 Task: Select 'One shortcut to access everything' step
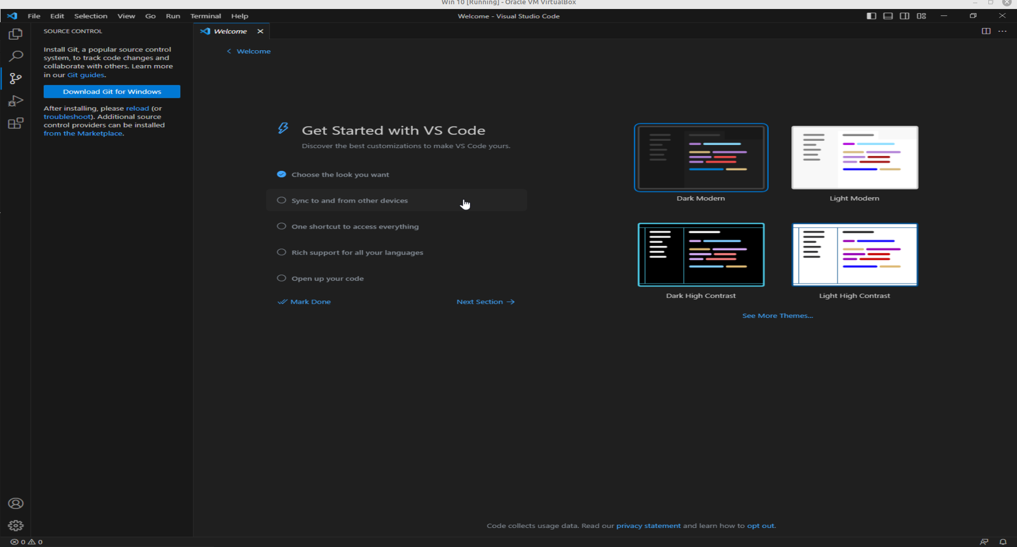(x=397, y=226)
